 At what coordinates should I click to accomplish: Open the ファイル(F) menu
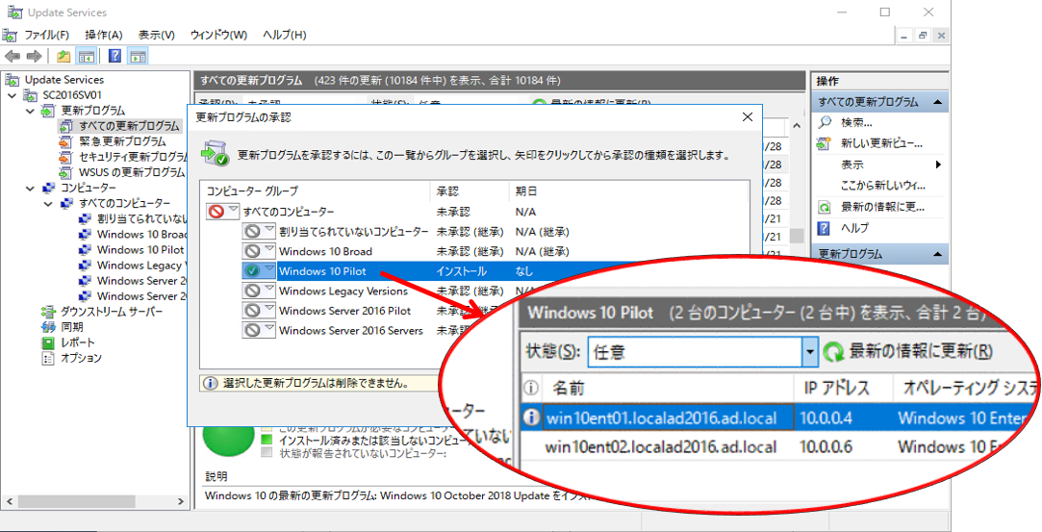click(x=46, y=35)
